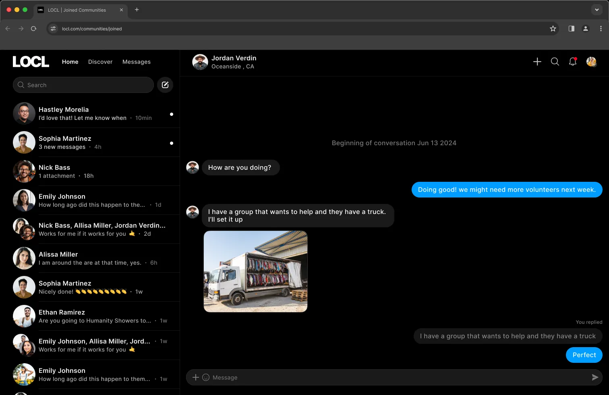The image size is (609, 395).
Task: Open browser side panel icon
Action: click(x=572, y=29)
